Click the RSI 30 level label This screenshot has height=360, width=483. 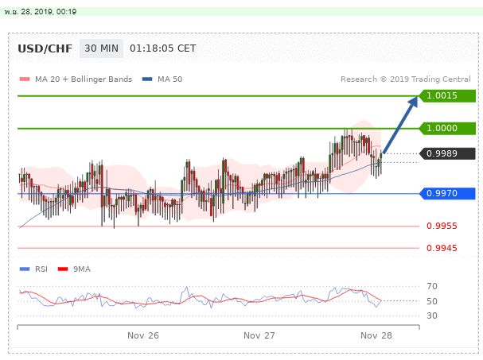(x=432, y=315)
